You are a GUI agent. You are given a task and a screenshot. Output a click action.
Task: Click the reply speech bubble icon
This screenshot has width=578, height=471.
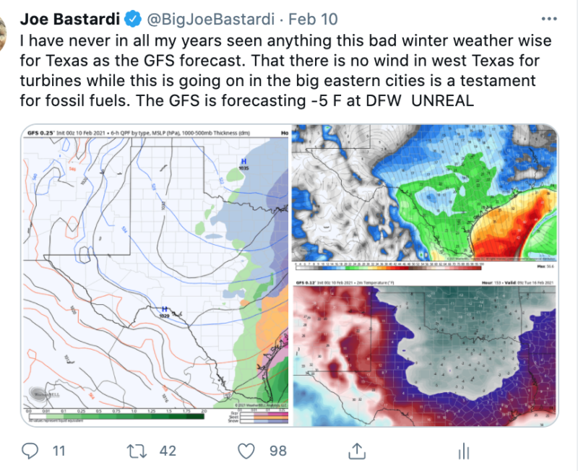point(30,451)
